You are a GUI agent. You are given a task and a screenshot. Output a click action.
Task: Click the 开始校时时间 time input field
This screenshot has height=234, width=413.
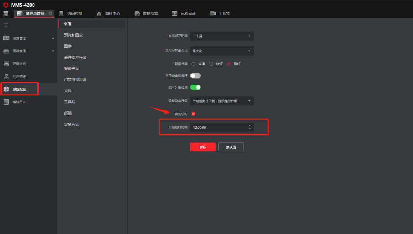point(219,127)
